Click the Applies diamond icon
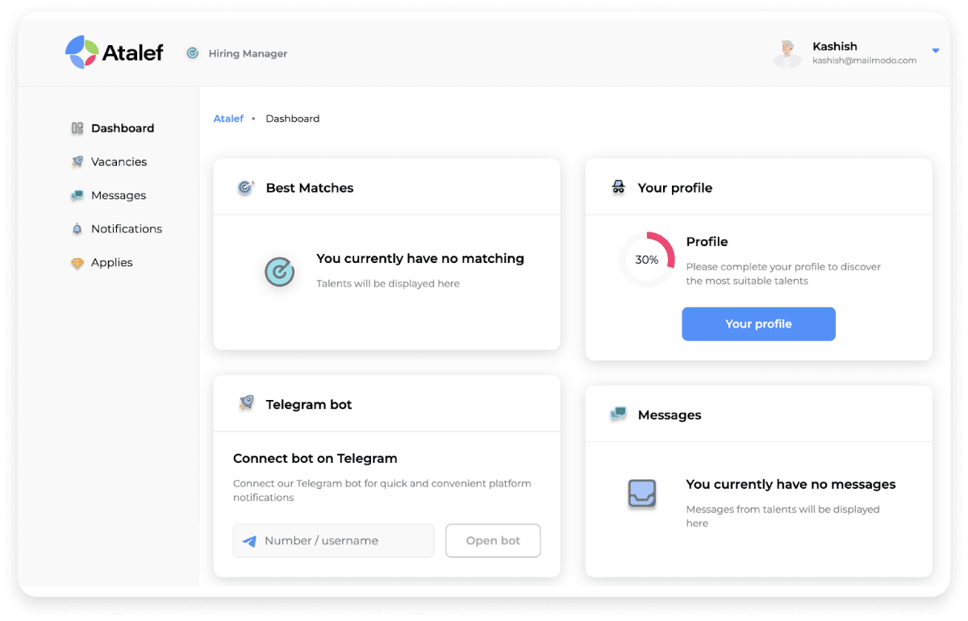The width and height of the screenshot is (968, 621). (77, 263)
